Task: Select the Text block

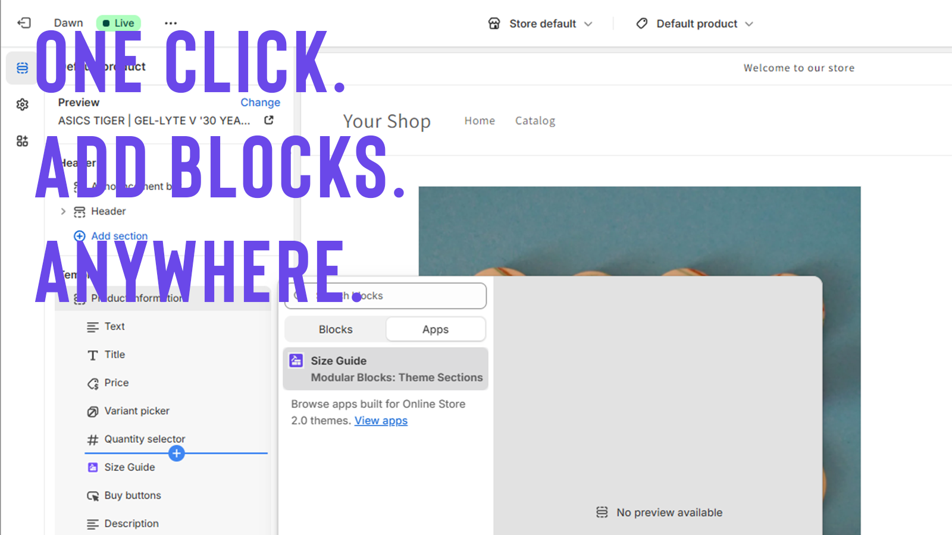Action: [x=114, y=326]
